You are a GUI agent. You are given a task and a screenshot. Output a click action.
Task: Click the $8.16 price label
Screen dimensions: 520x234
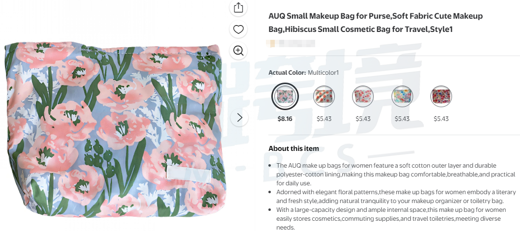pos(285,119)
